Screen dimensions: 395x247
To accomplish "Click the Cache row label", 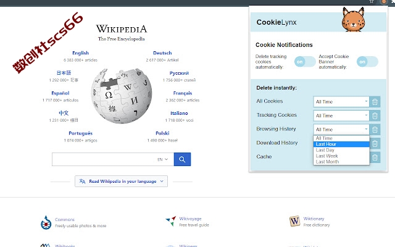I will point(264,156).
